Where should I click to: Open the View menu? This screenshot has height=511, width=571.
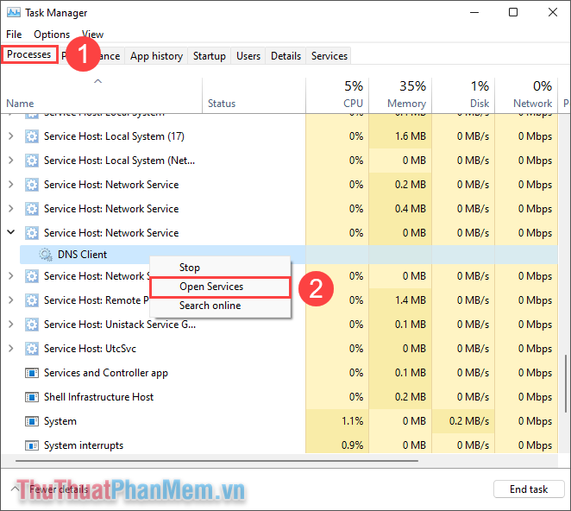[x=93, y=35]
